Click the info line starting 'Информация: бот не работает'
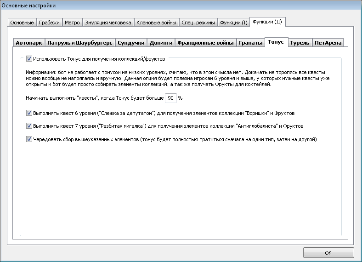The width and height of the screenshot is (362, 262). [x=175, y=72]
